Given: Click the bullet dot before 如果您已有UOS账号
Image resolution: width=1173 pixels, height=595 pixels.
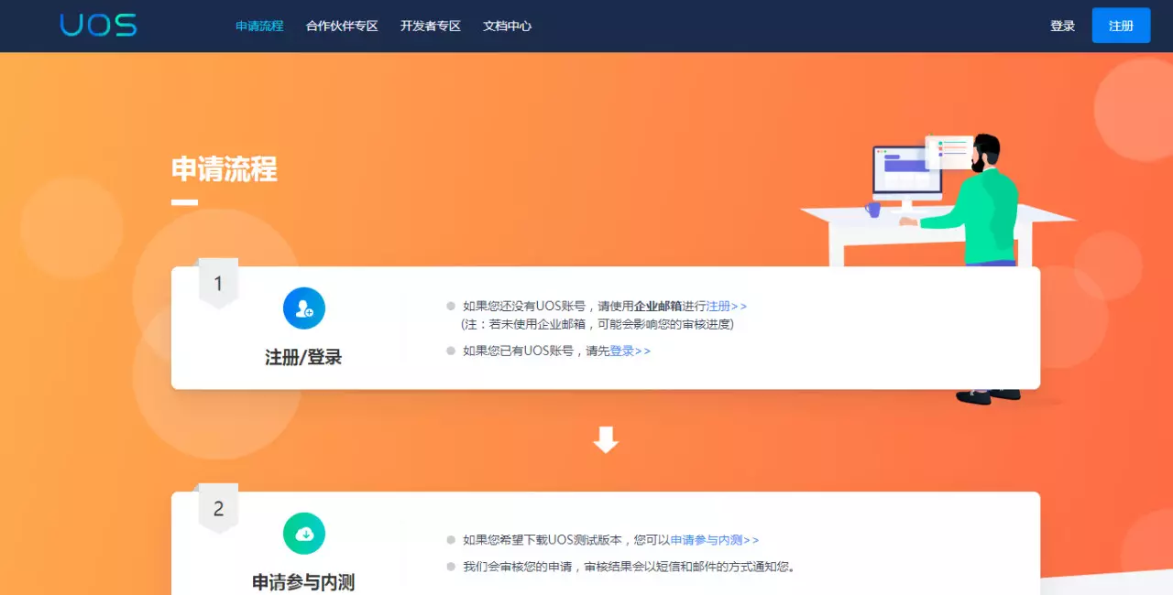Looking at the screenshot, I should 450,350.
